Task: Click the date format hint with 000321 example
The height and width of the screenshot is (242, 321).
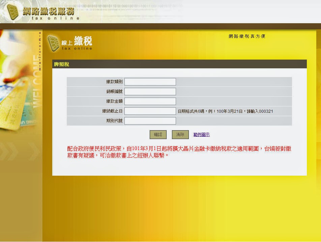Action: [x=225, y=111]
